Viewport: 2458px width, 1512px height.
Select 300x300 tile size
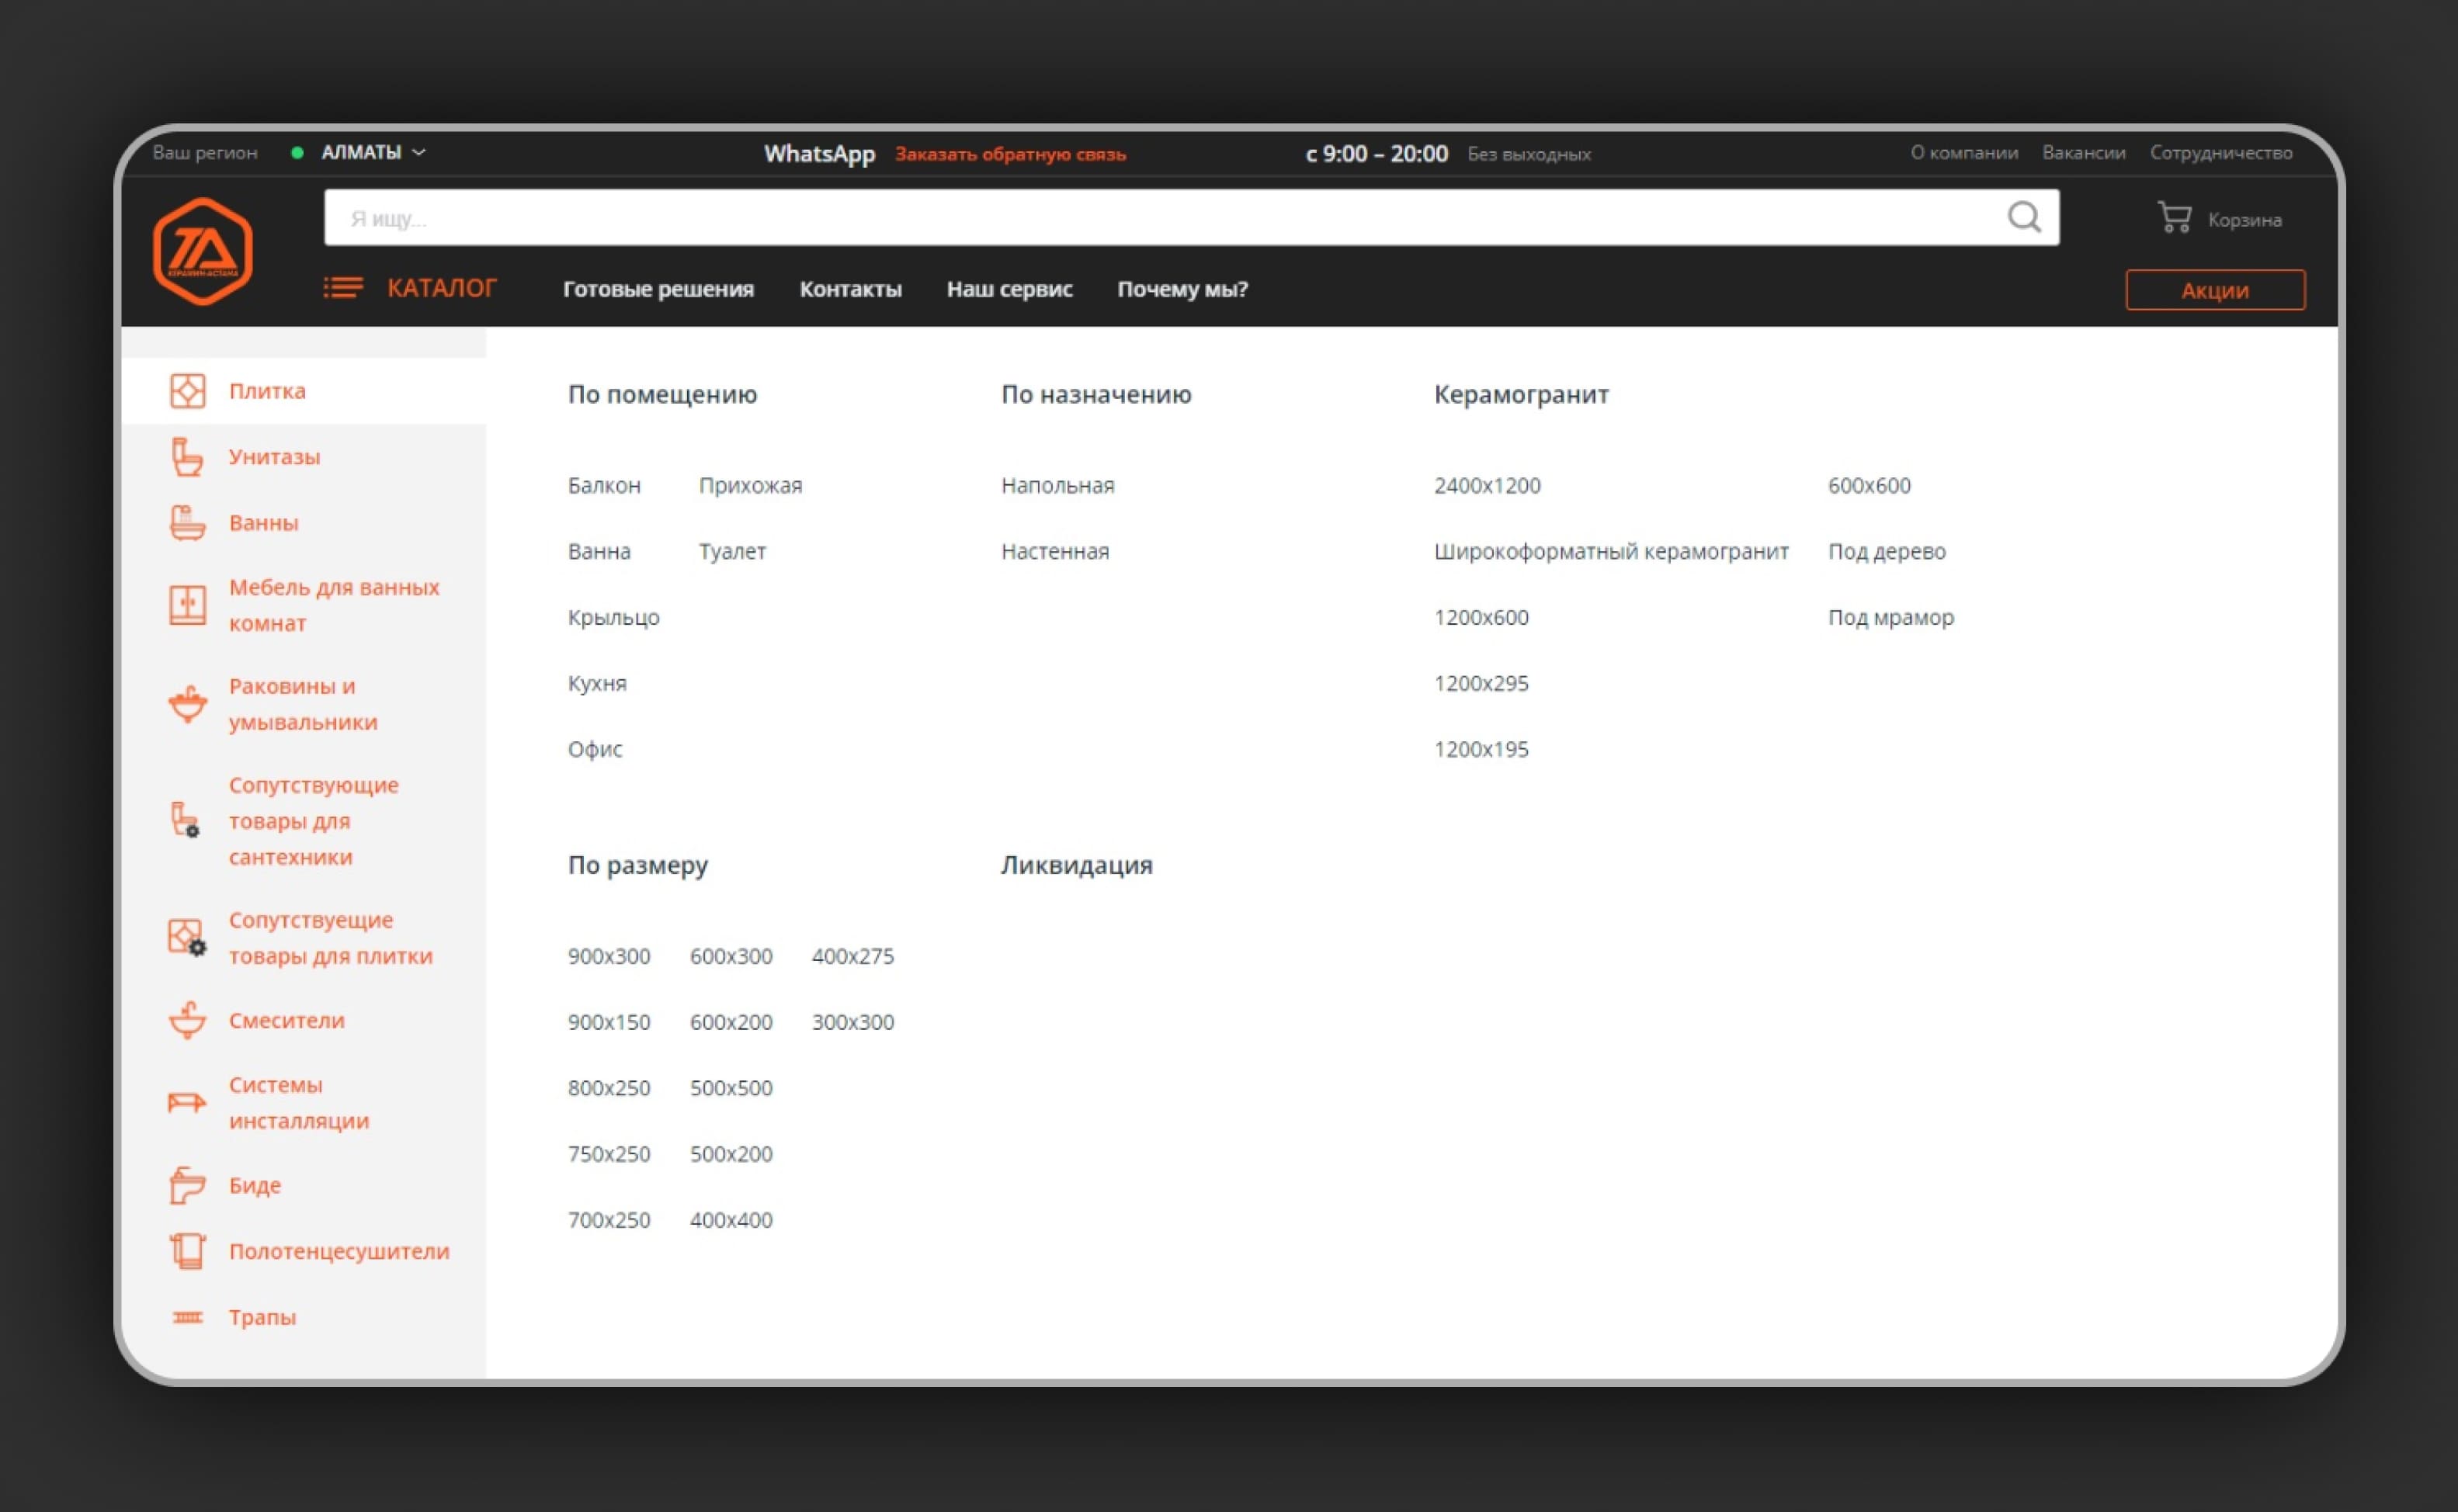(x=853, y=1022)
